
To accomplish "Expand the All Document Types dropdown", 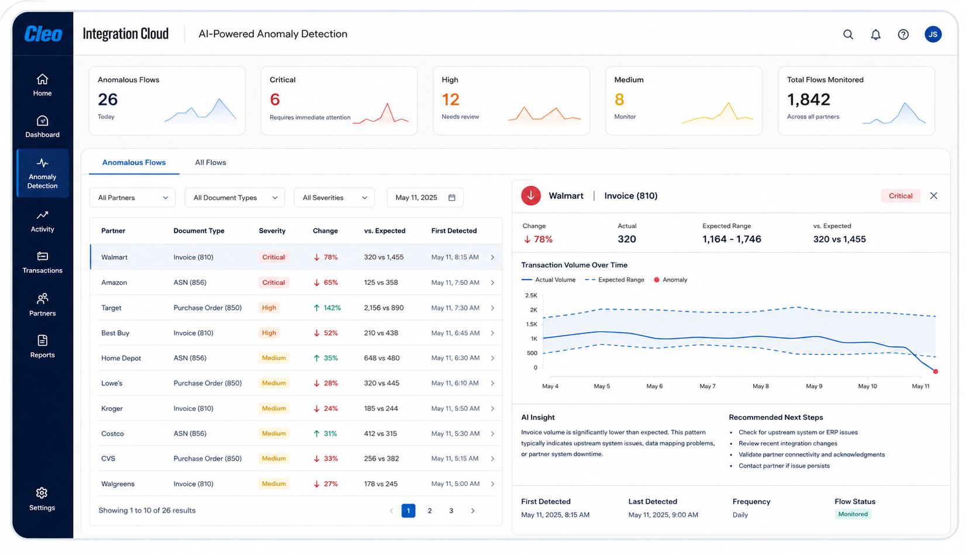I will pos(235,197).
